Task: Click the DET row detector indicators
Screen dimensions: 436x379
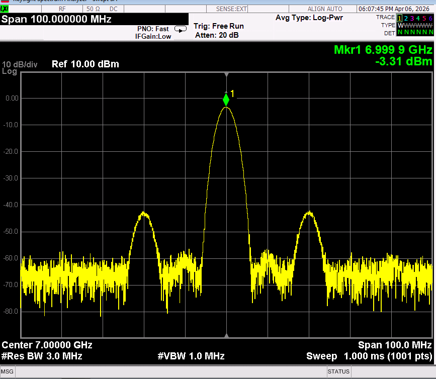Action: click(415, 32)
